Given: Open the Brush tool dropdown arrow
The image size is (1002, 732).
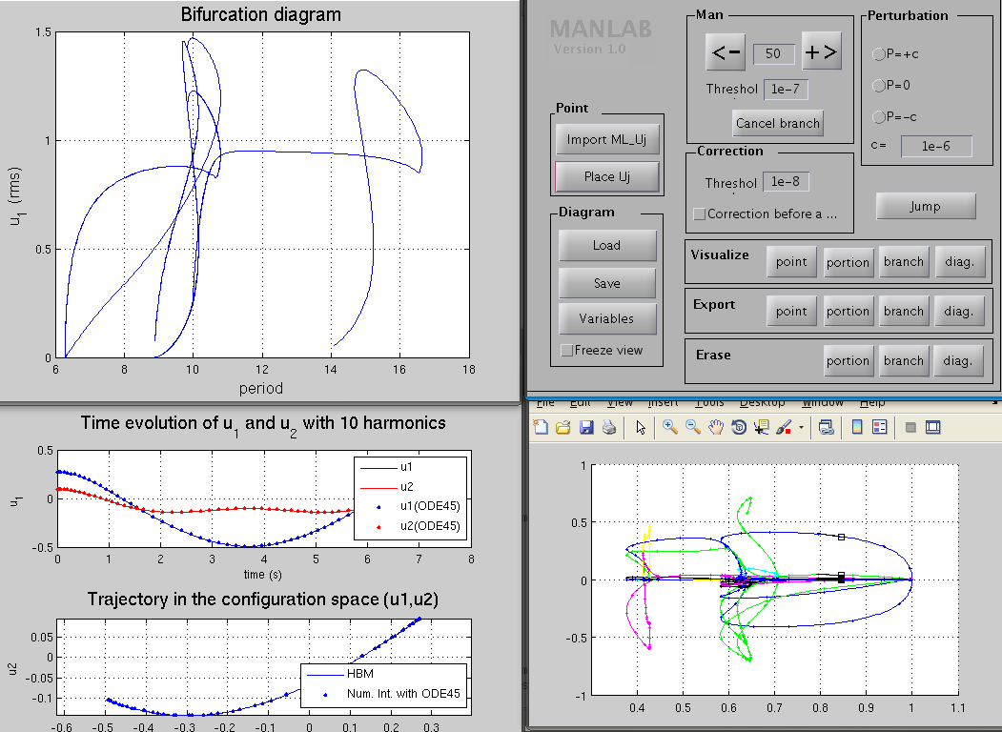Looking at the screenshot, I should click(801, 428).
